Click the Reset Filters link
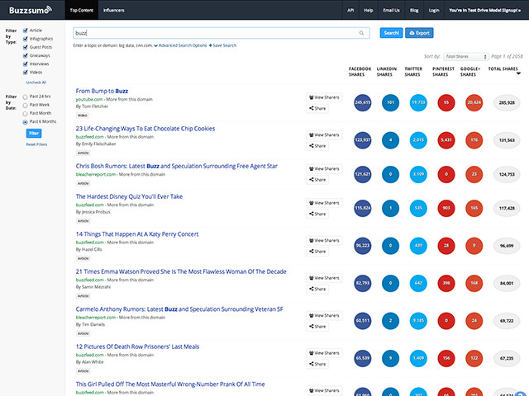 36,144
